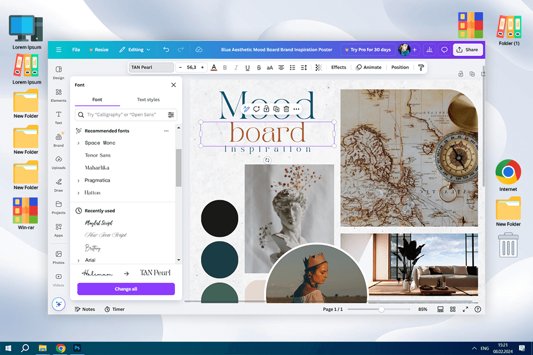Delete selected text with trash icon
The height and width of the screenshot is (355, 533).
point(286,109)
